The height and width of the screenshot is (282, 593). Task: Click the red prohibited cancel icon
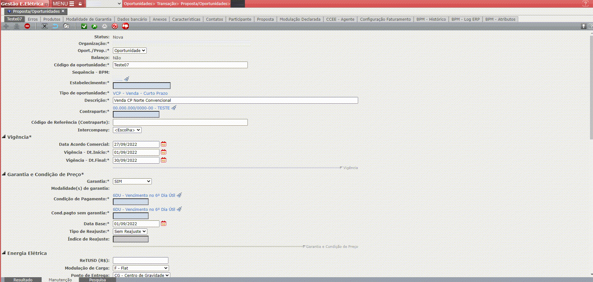coord(115,26)
